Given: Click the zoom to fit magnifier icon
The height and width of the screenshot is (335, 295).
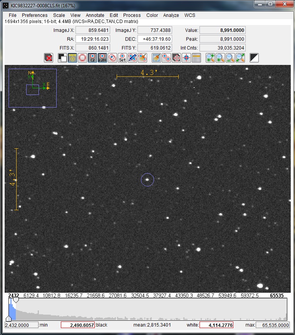Looking at the screenshot, I should click(x=240, y=58).
